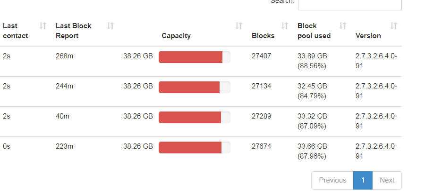Click sort icon for Capacity column
Image resolution: width=442 pixels, height=191 pixels.
click(239, 25)
